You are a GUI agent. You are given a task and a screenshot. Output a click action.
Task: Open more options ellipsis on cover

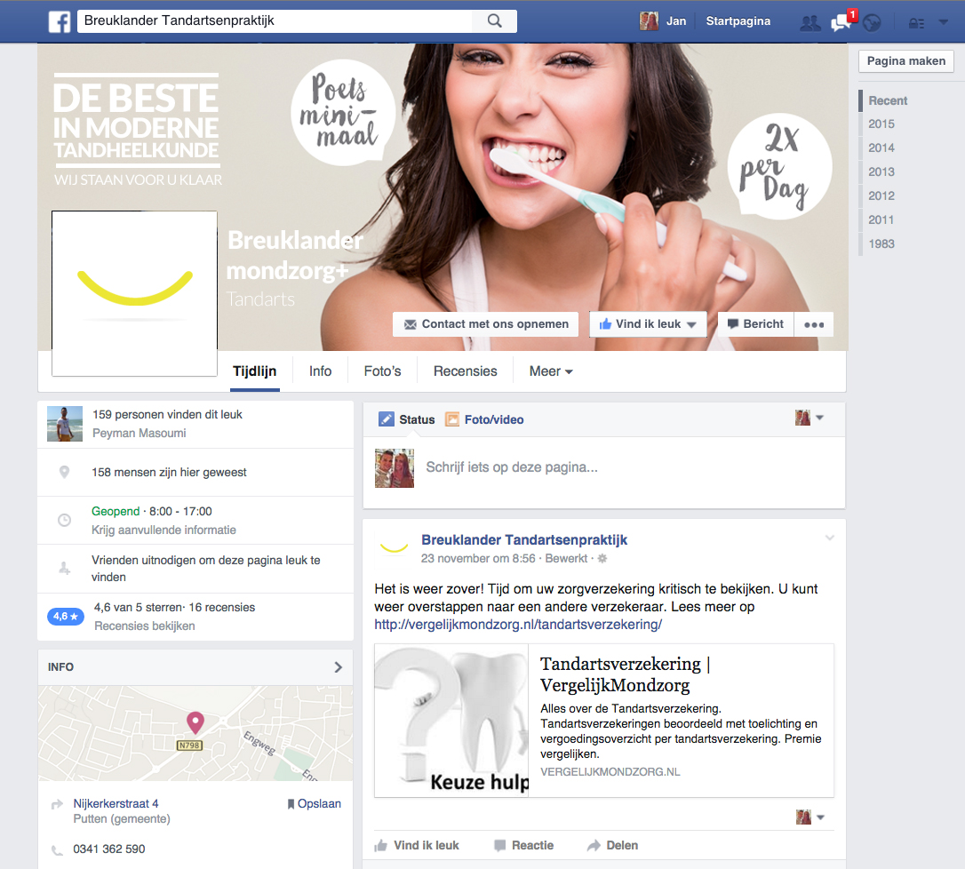(x=814, y=324)
